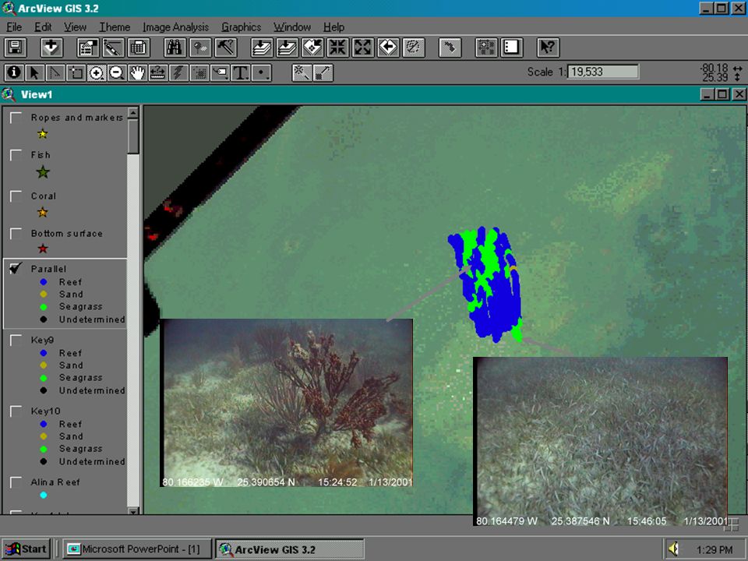Select the Parallel theme name in legend
The image size is (748, 561).
[48, 269]
